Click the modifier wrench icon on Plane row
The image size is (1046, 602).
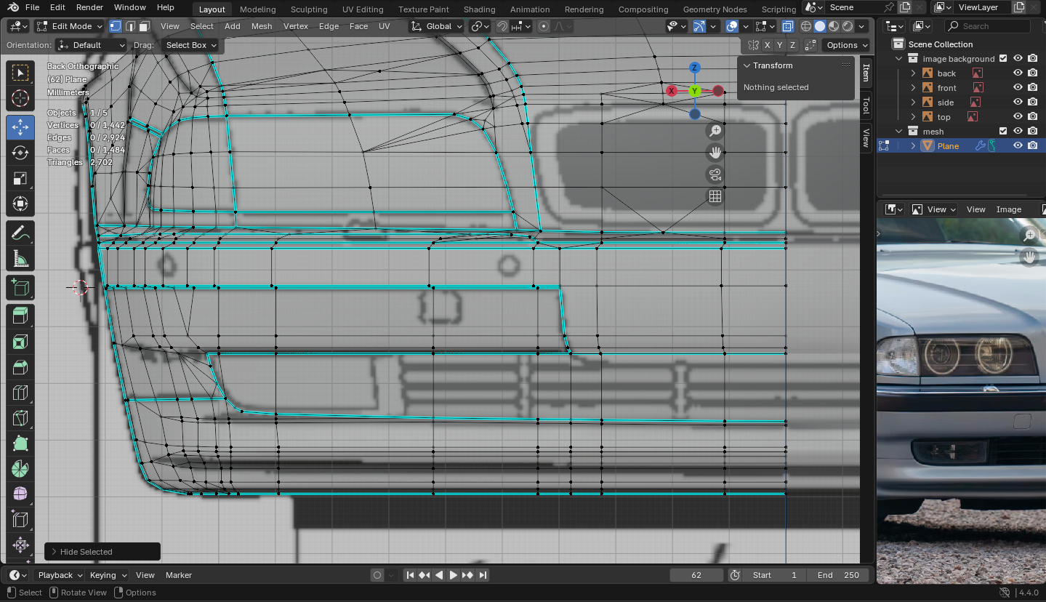(980, 145)
